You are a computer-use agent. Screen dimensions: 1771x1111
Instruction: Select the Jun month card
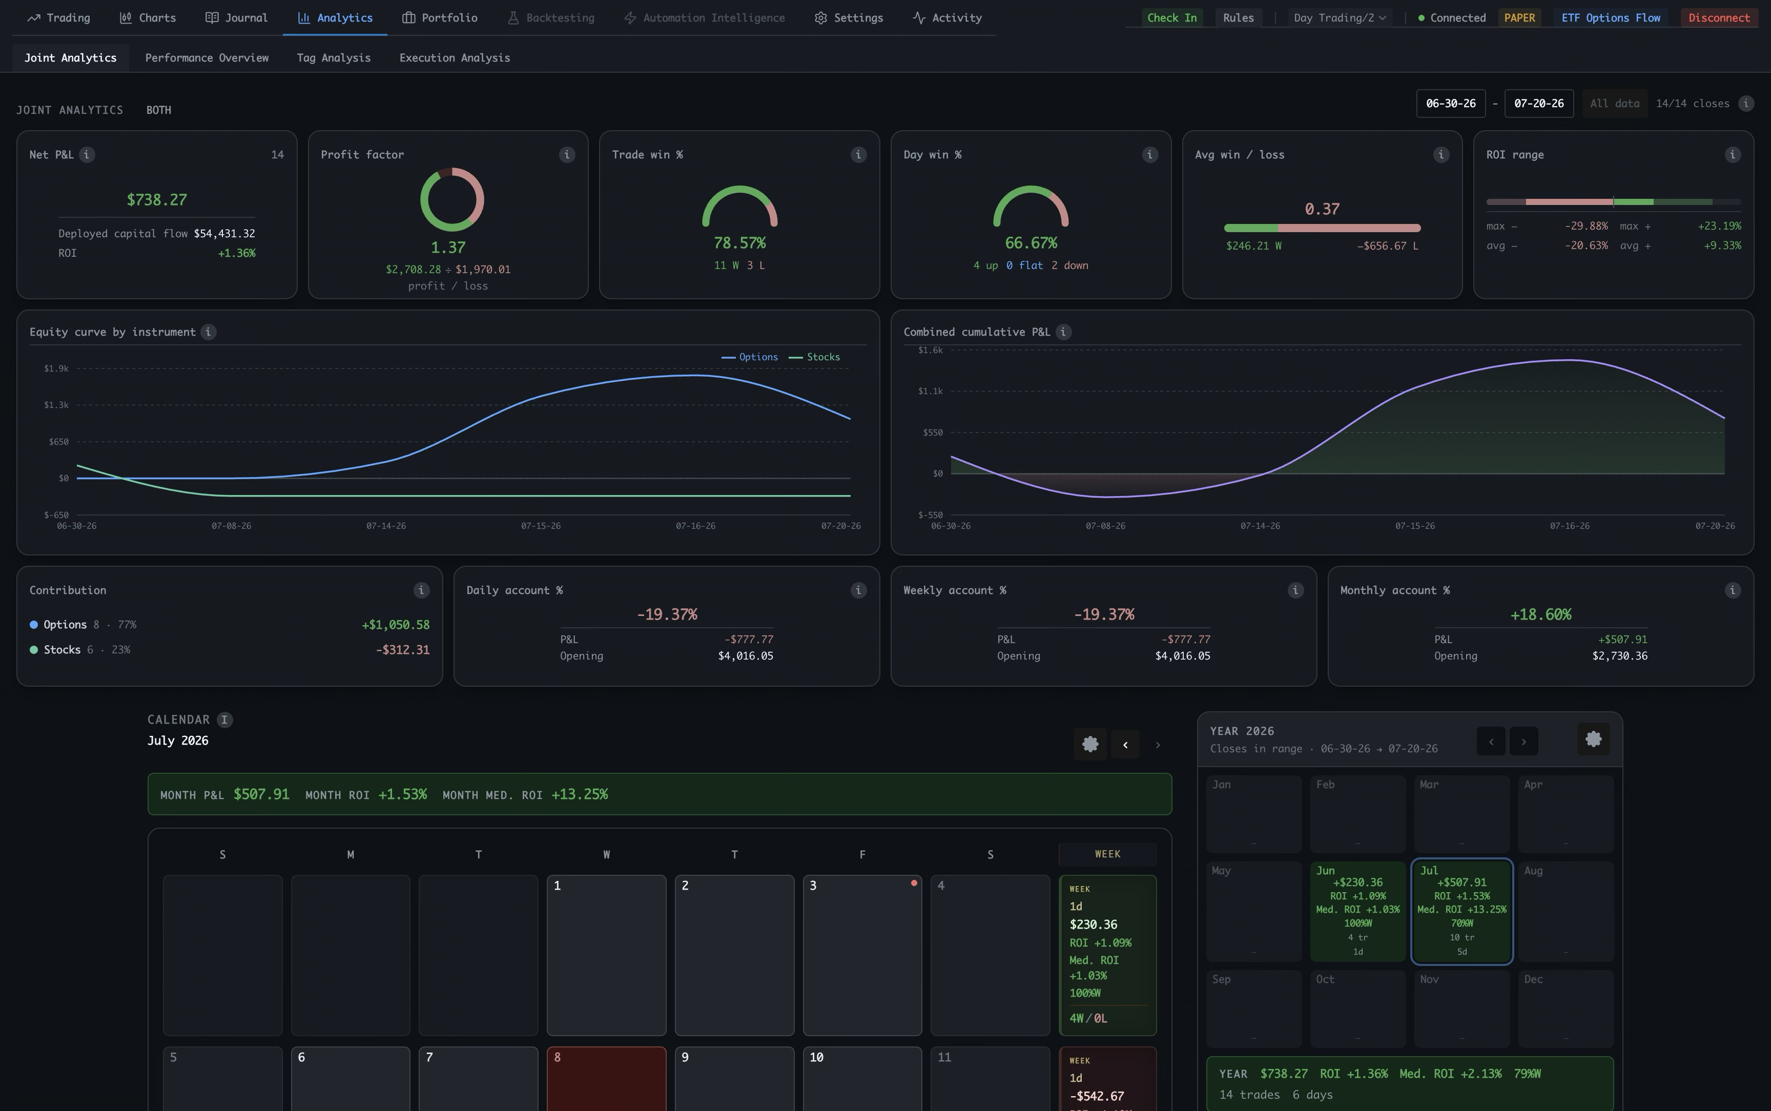1357,911
